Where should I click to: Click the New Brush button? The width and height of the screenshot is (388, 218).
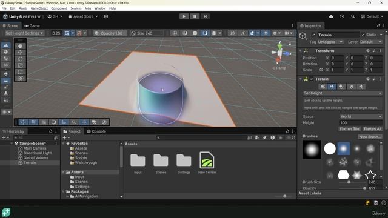(x=370, y=137)
